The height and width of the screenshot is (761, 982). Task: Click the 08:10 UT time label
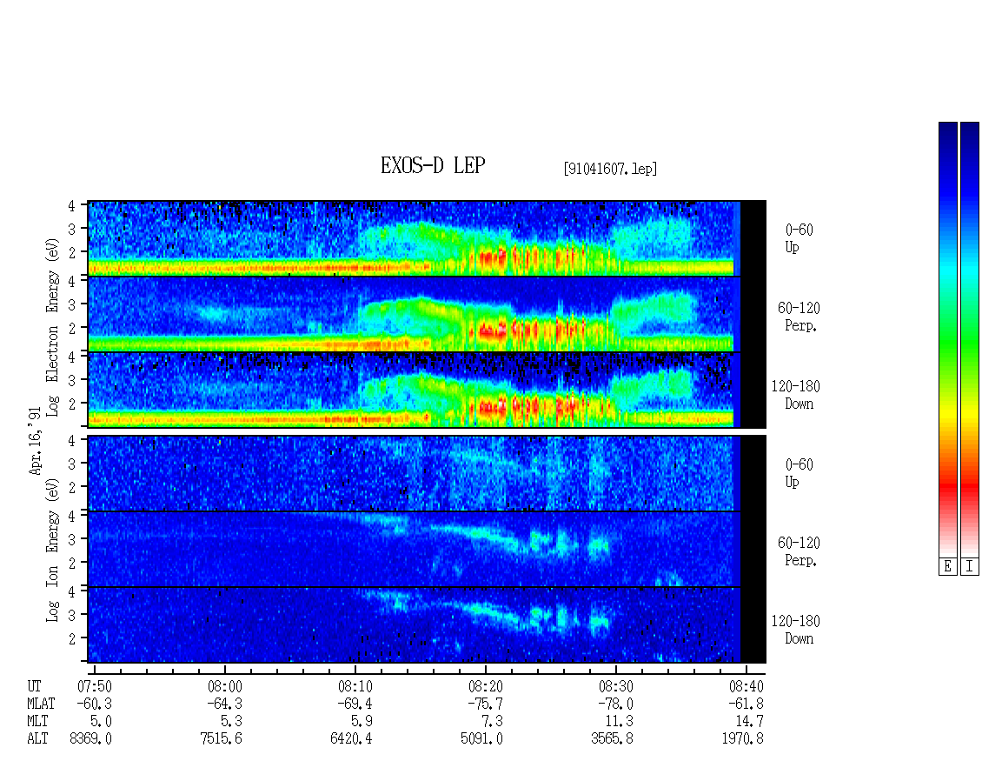point(355,686)
